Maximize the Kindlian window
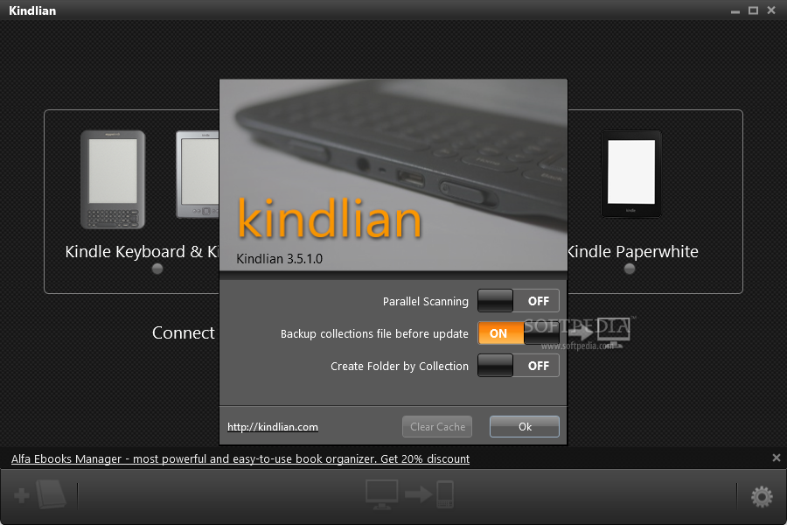 (x=754, y=10)
